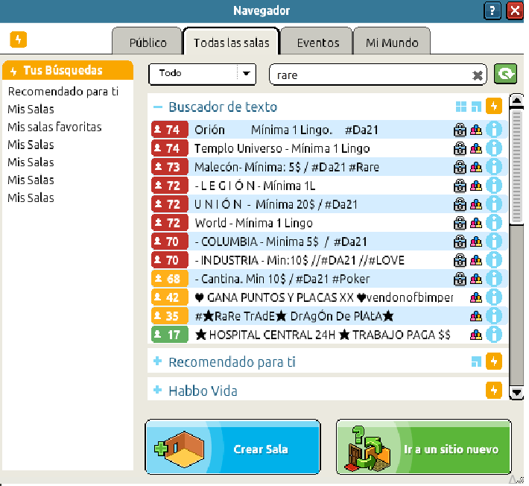Open info for INDUSTRIA room
Screen dimensions: 529x486
(x=494, y=260)
